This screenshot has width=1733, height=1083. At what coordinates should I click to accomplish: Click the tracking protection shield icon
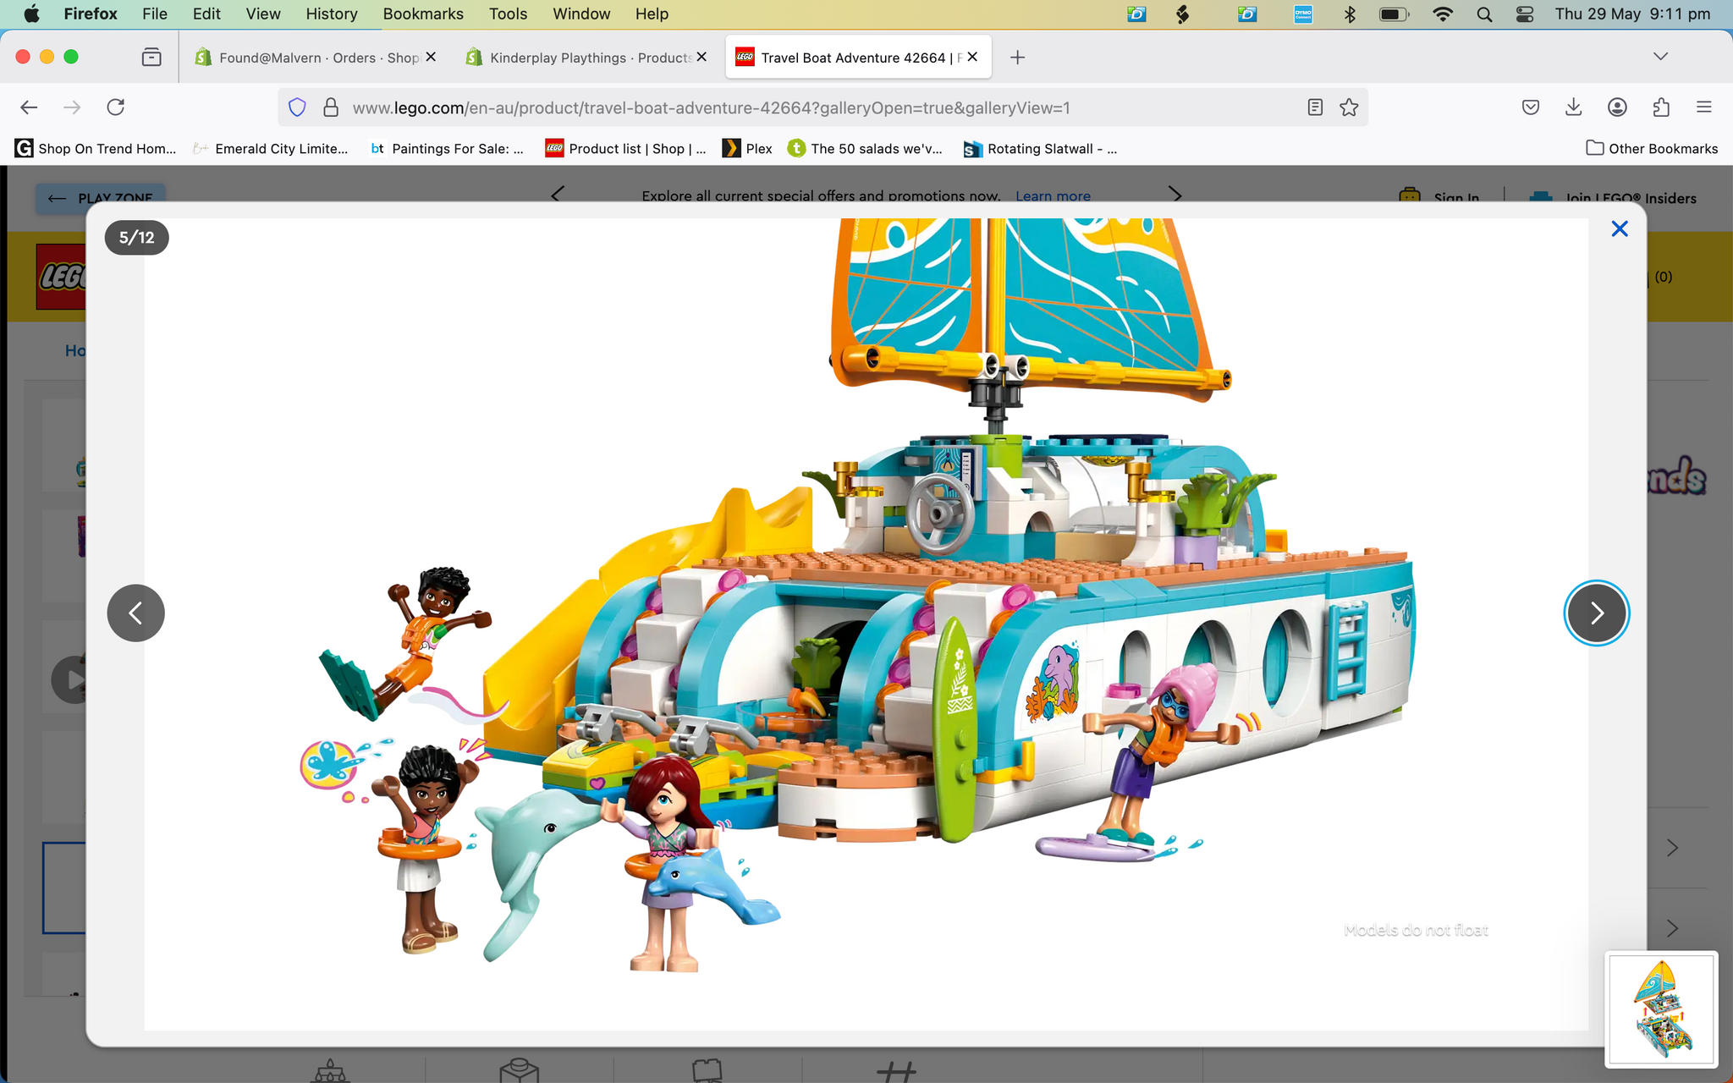[297, 107]
